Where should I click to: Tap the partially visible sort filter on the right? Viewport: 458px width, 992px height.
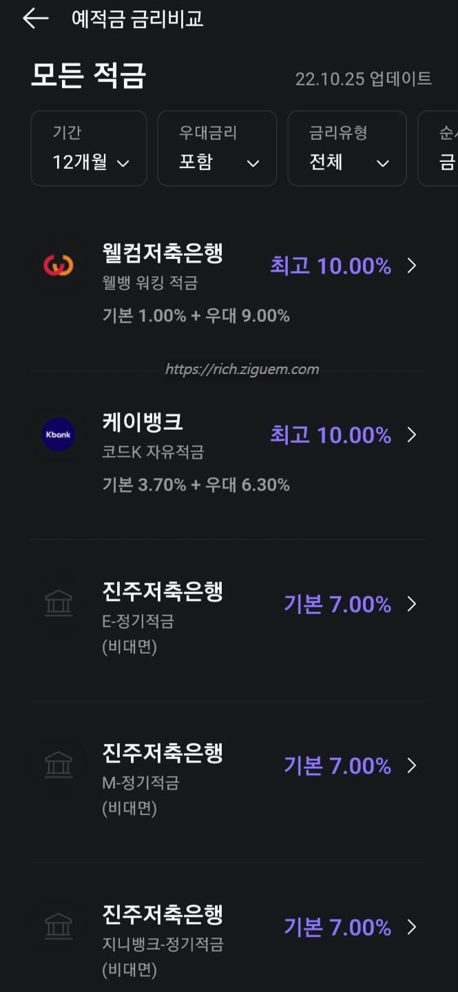444,148
